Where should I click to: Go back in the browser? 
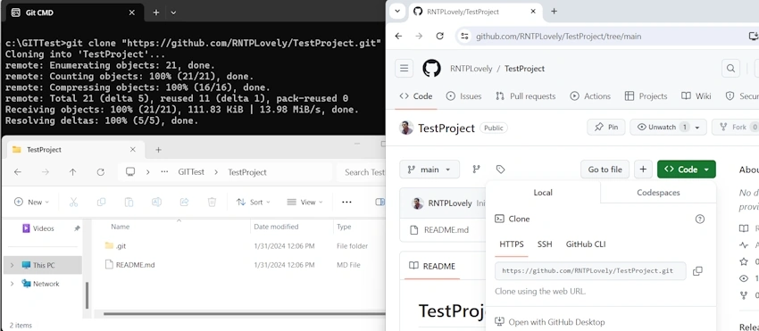pos(398,36)
